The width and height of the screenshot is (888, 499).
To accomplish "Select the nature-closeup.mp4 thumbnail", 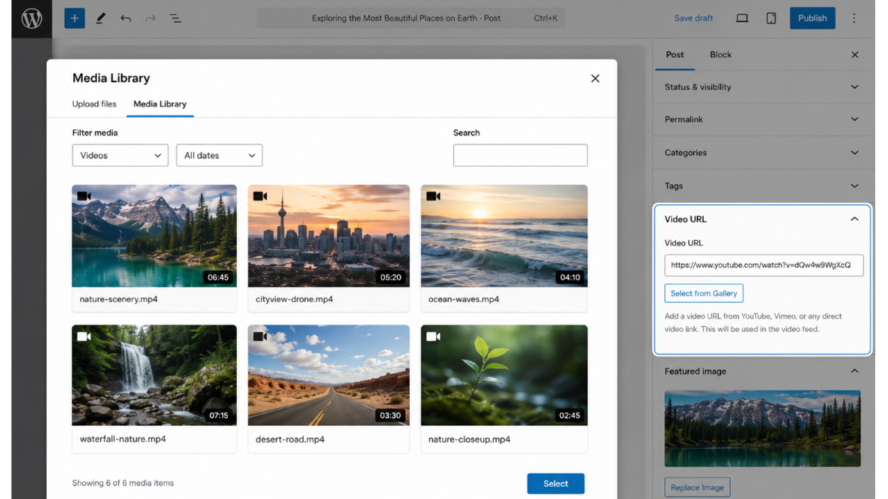I will [x=504, y=375].
